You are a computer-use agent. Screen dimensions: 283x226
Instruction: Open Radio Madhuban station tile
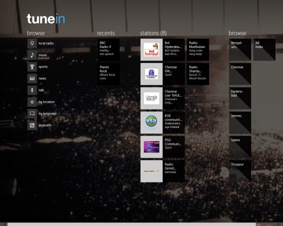198,49
